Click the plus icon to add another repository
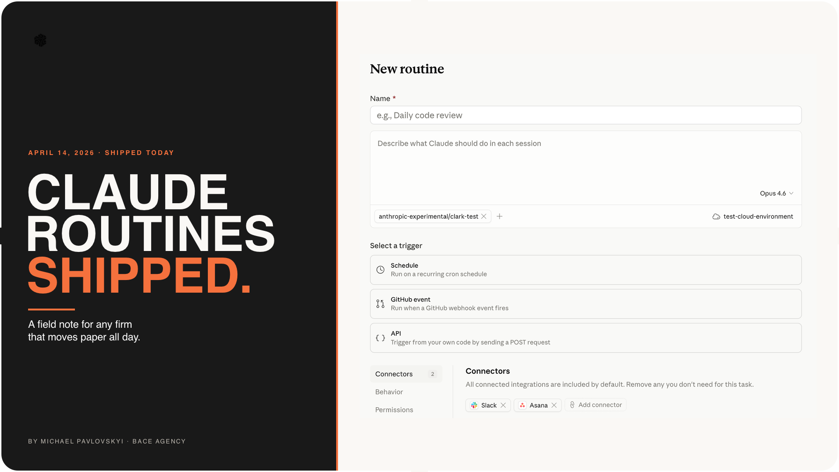839x472 pixels. point(500,216)
